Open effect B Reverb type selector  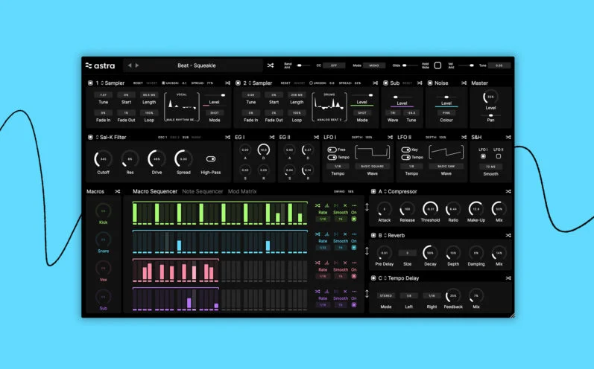pyautogui.click(x=385, y=235)
